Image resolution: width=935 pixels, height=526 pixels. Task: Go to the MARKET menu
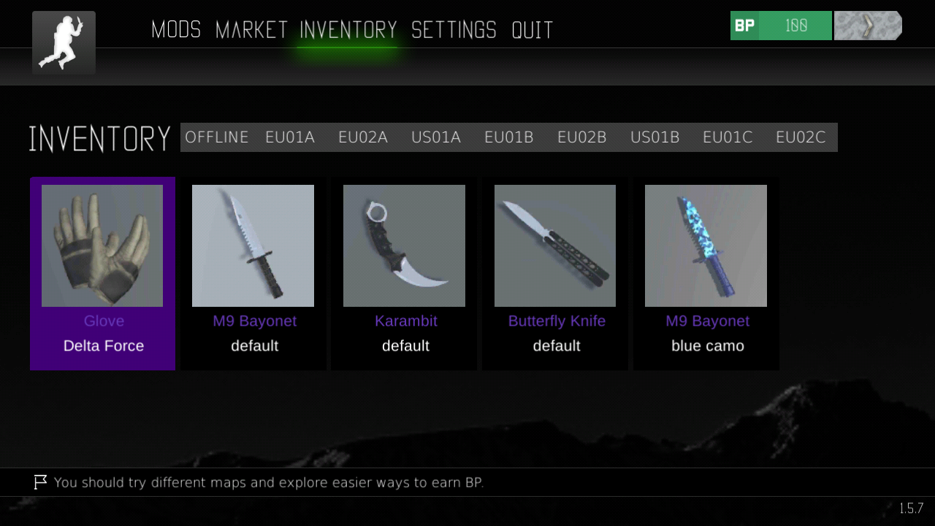coord(251,30)
